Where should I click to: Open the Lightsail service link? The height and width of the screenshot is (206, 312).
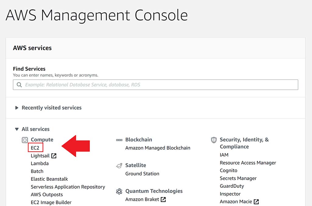pyautogui.click(x=40, y=156)
